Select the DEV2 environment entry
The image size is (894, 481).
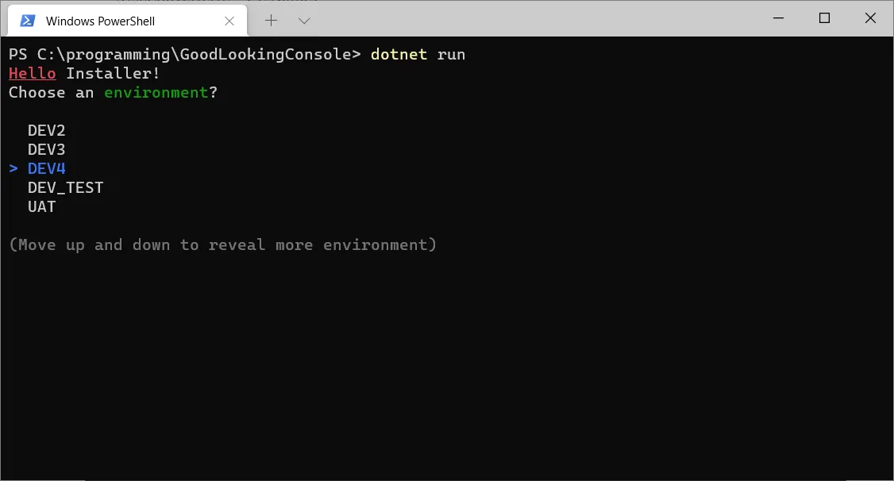[46, 130]
